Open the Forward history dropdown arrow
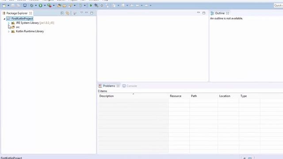This screenshot has height=159, width=283. (150, 6)
